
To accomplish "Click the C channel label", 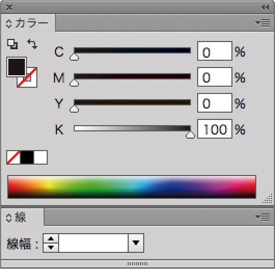I will pos(59,51).
